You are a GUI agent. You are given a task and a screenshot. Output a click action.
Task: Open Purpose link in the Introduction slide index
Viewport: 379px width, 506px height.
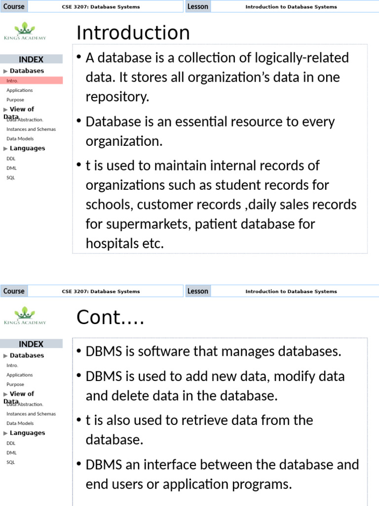(x=15, y=100)
